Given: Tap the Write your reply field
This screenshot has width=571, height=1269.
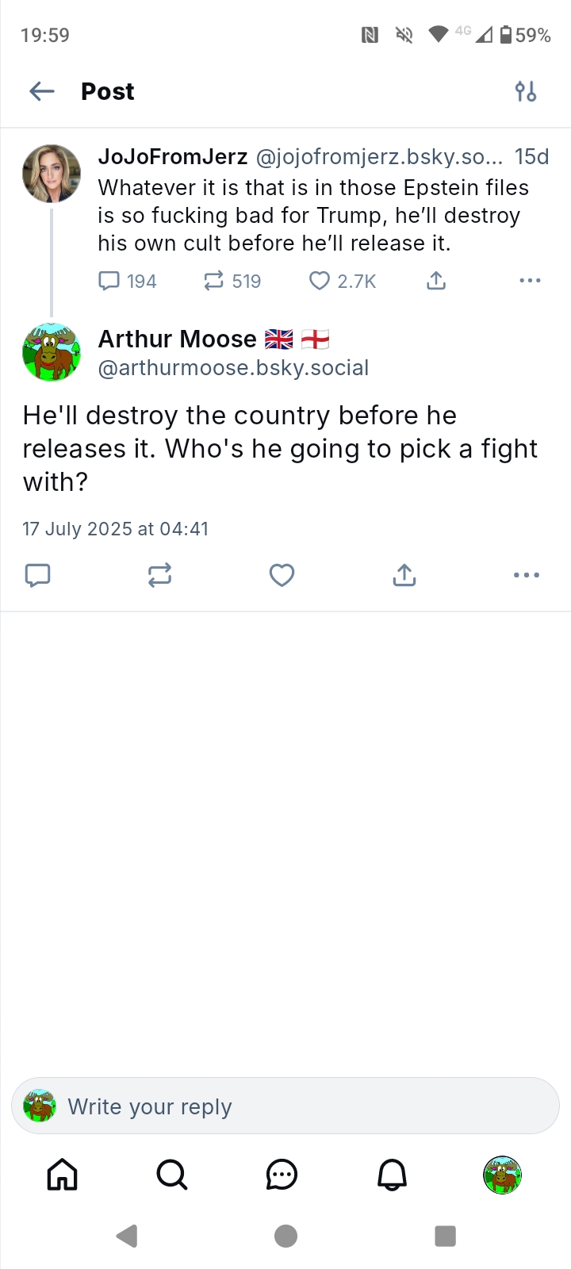Looking at the screenshot, I should (285, 1106).
